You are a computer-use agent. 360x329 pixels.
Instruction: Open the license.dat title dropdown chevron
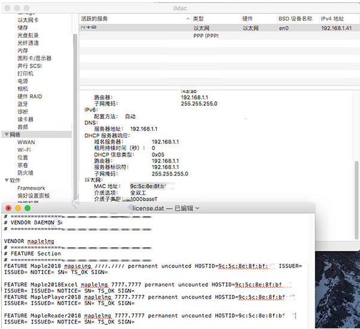(x=197, y=208)
